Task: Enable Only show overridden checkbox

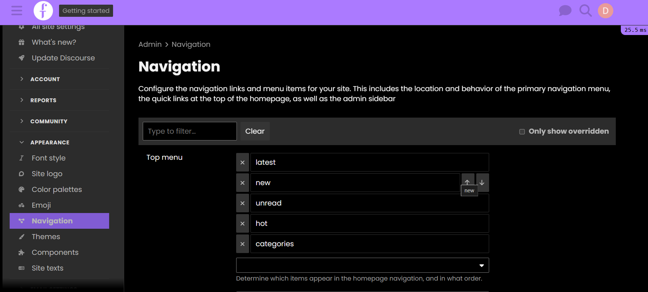Action: click(522, 132)
